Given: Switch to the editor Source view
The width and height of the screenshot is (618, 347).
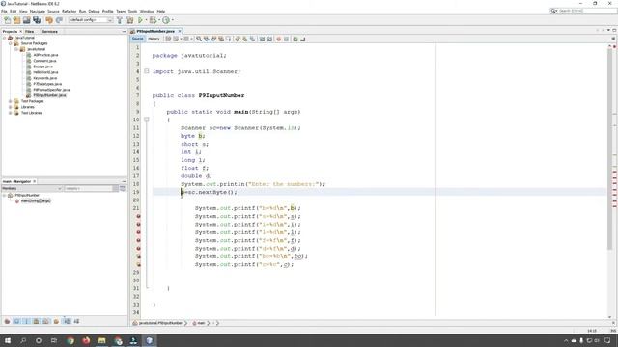Looking at the screenshot, I should coord(137,39).
